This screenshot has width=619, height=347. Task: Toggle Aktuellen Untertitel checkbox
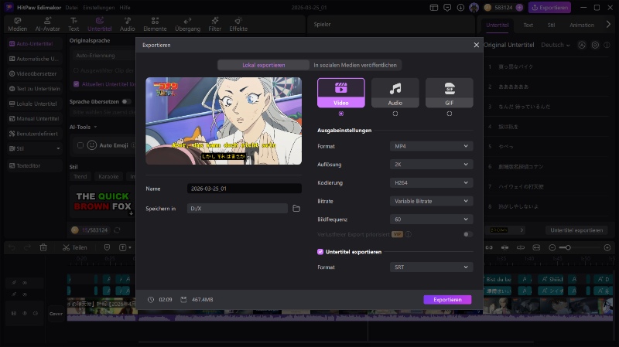coord(76,84)
